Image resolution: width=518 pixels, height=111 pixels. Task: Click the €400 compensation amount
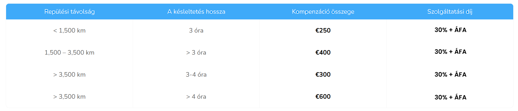tap(323, 52)
